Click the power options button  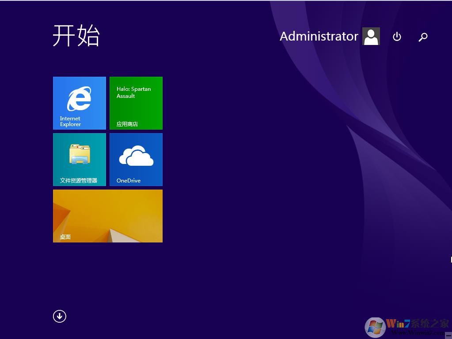click(x=397, y=37)
